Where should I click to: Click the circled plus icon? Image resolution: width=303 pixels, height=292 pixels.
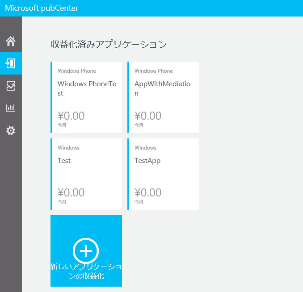click(x=86, y=251)
